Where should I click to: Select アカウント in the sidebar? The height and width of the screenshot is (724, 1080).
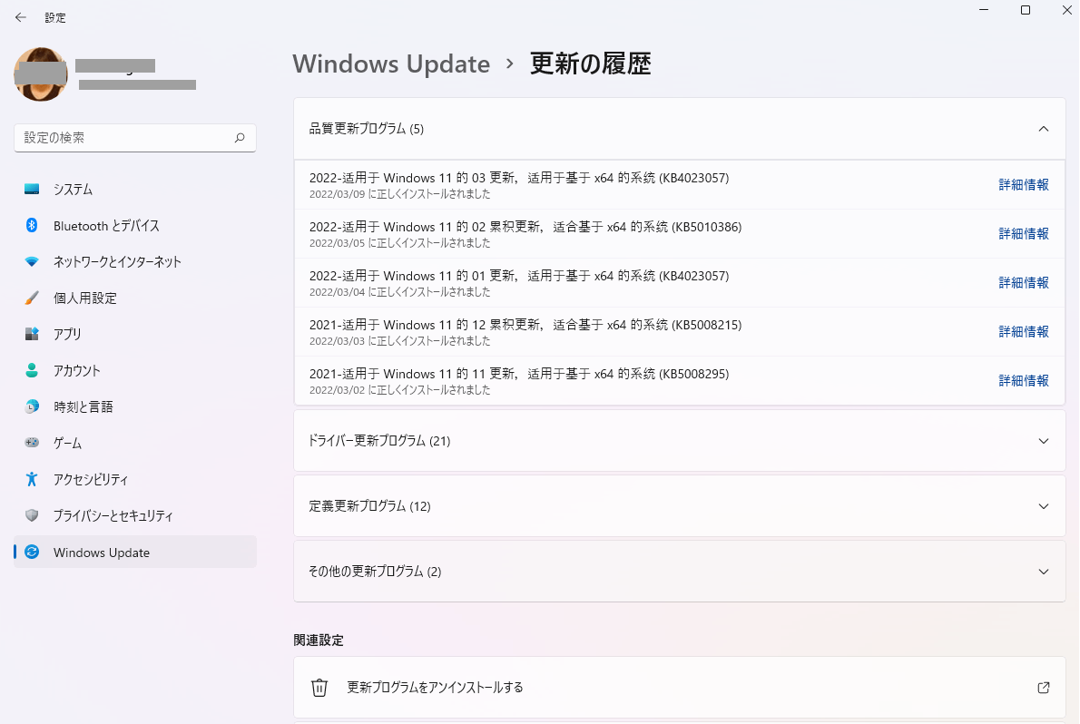point(135,370)
